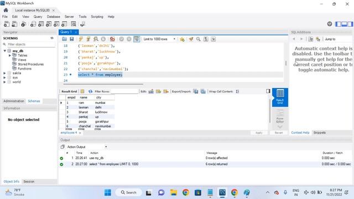Expand the sys schema
The height and width of the screenshot is (199, 354).
5,77
